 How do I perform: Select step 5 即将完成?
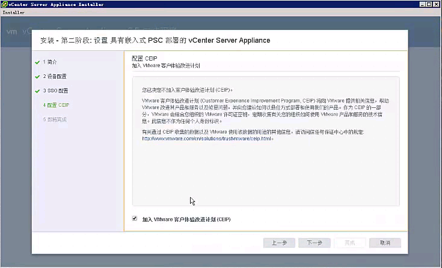[x=55, y=120]
